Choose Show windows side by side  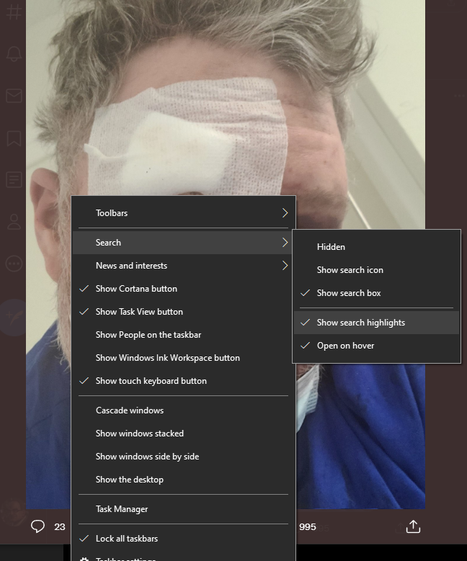tap(183, 457)
